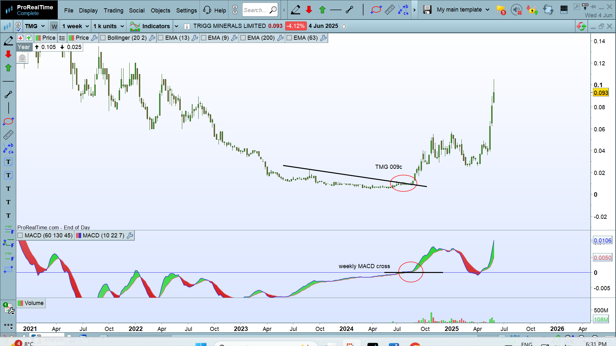
Task: Select the horizontal line tool in the left sidebar
Action: 8,81
